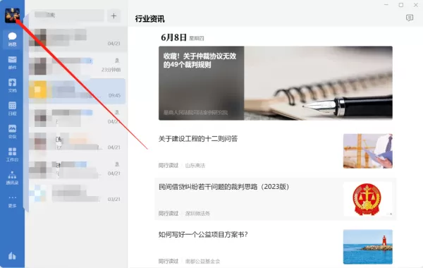The height and width of the screenshot is (268, 423).
Task: Open the 消息 messages section
Action: click(x=12, y=39)
